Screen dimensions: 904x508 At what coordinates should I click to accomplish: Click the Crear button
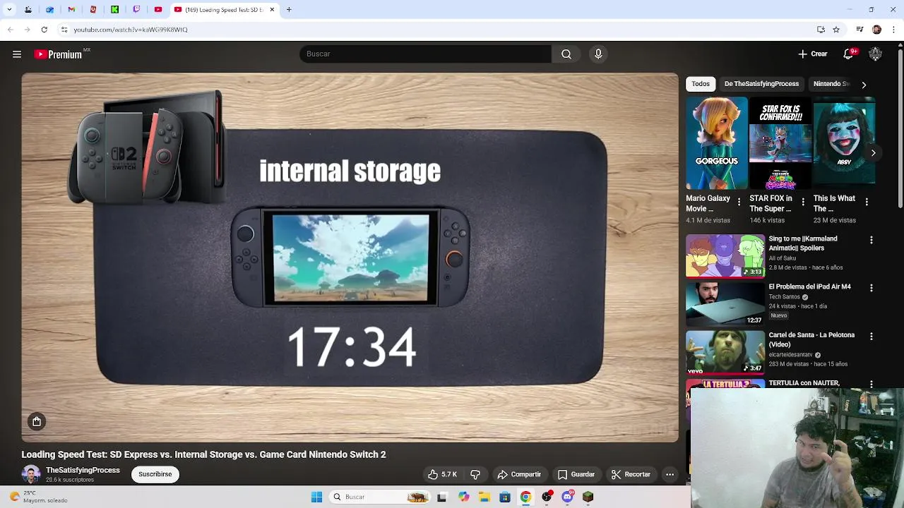tap(813, 54)
